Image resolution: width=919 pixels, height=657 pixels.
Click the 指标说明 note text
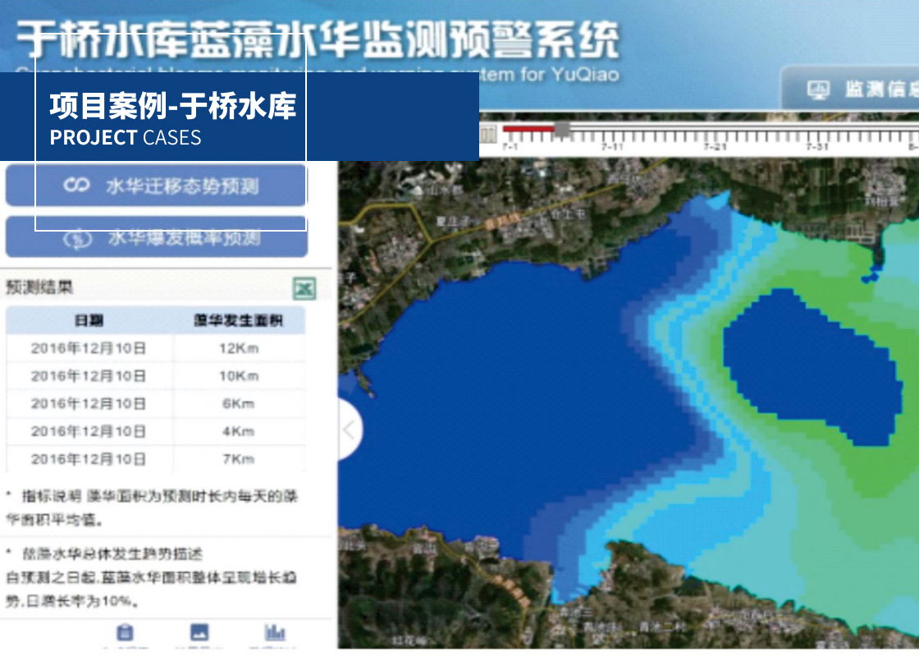[152, 508]
